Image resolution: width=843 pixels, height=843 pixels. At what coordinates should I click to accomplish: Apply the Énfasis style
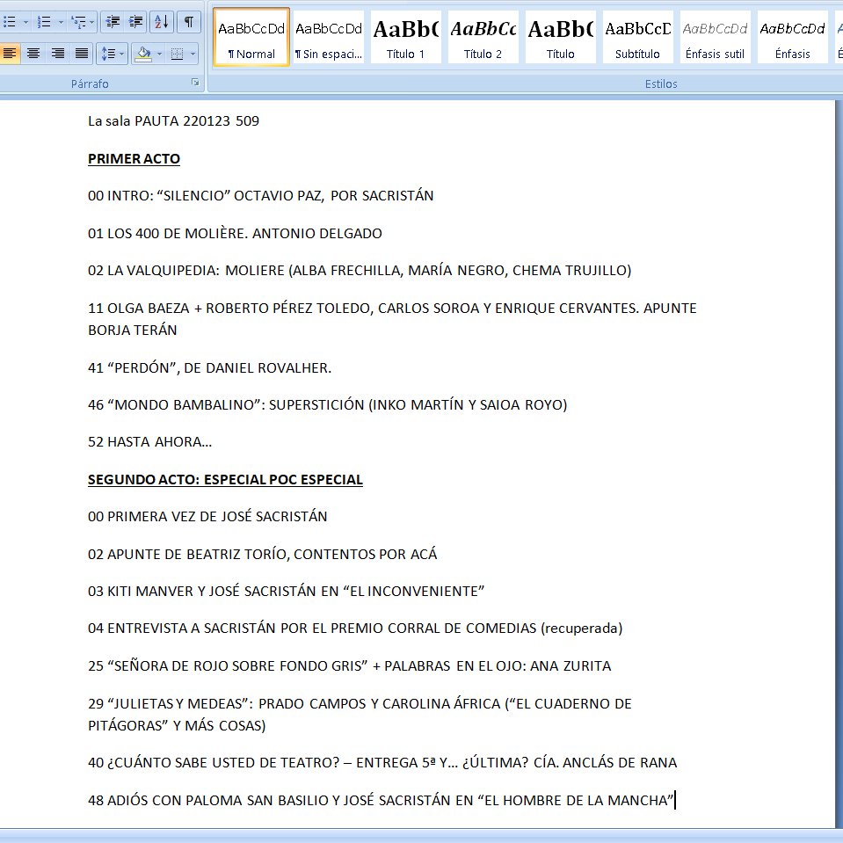(793, 38)
